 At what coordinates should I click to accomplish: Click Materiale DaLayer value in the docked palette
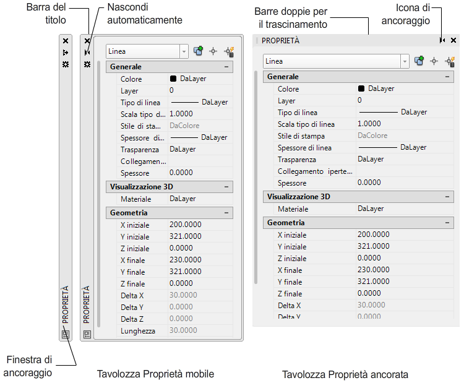[x=405, y=209]
